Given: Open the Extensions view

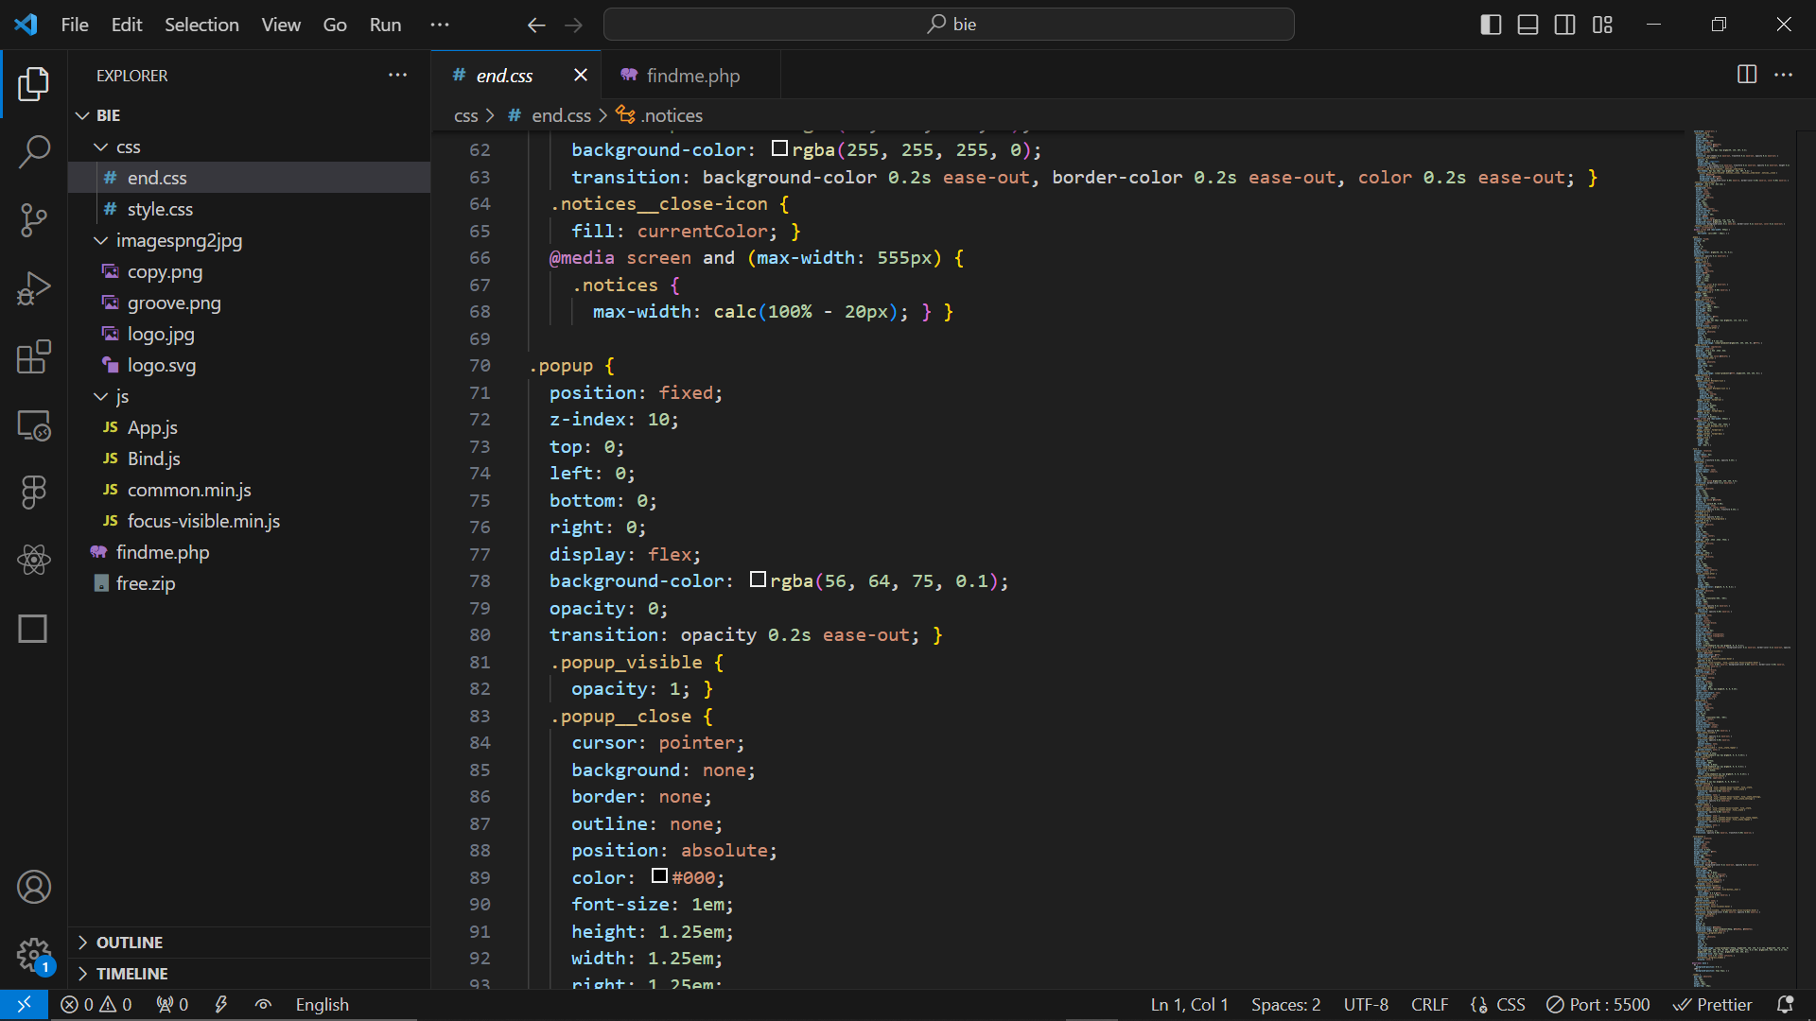Looking at the screenshot, I should [34, 357].
